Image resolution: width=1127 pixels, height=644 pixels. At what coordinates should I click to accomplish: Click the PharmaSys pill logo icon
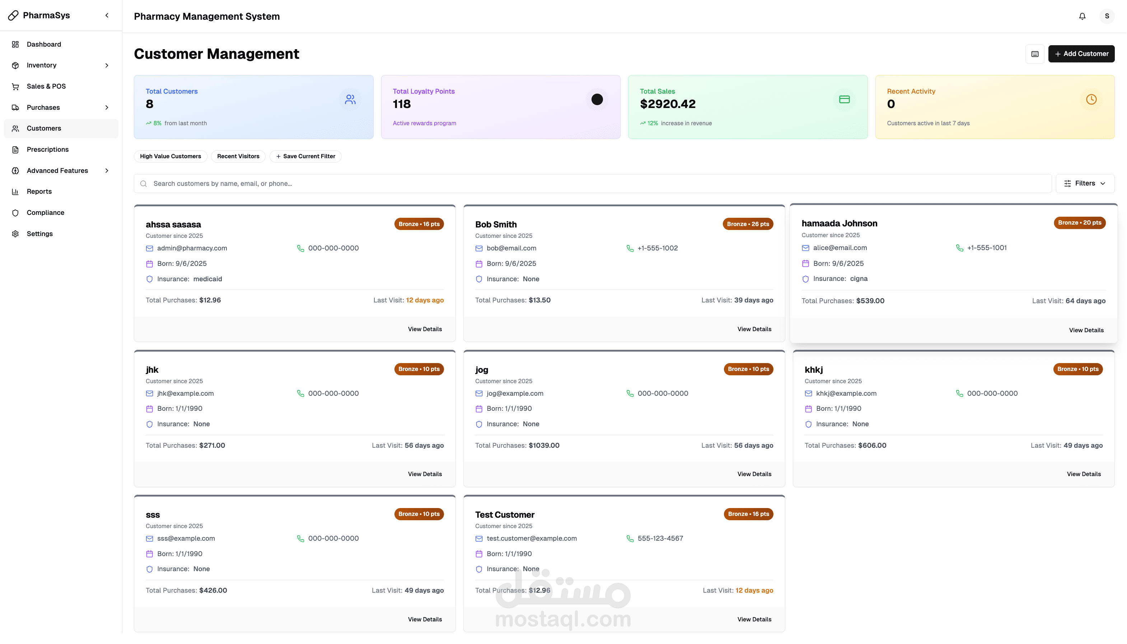pos(13,15)
